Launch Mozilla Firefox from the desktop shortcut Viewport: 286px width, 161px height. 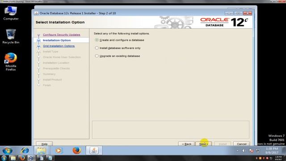tap(11, 62)
